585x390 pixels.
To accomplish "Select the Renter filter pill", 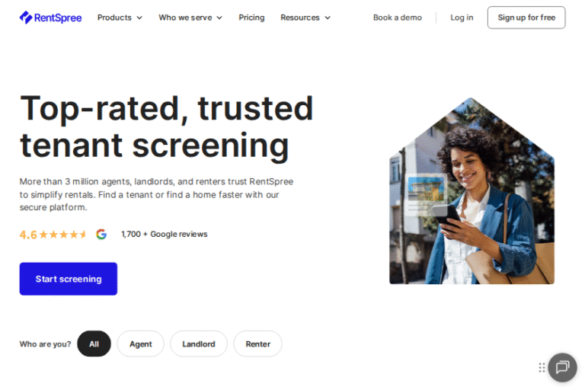I will pyautogui.click(x=257, y=344).
